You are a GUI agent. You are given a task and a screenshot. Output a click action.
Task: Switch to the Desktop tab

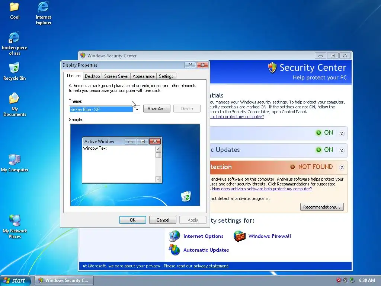(x=92, y=76)
